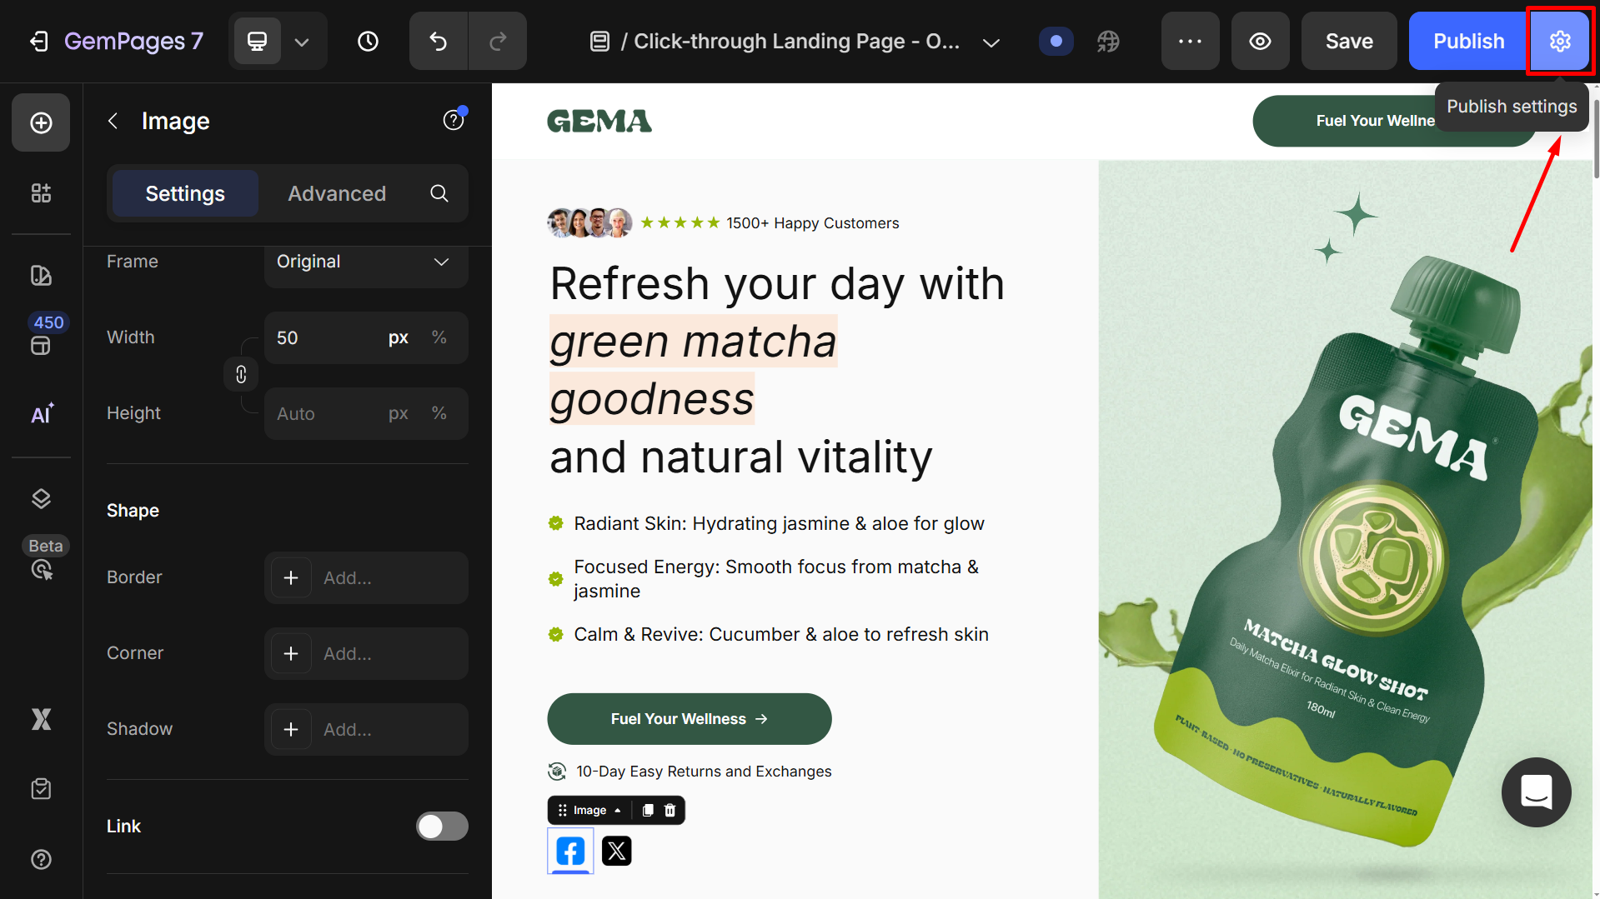
Task: Open the add element plus sidebar icon
Action: point(41,122)
